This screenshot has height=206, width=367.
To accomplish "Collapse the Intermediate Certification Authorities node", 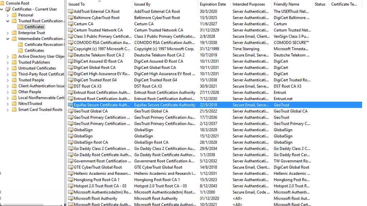I will pyautogui.click(x=8, y=39).
